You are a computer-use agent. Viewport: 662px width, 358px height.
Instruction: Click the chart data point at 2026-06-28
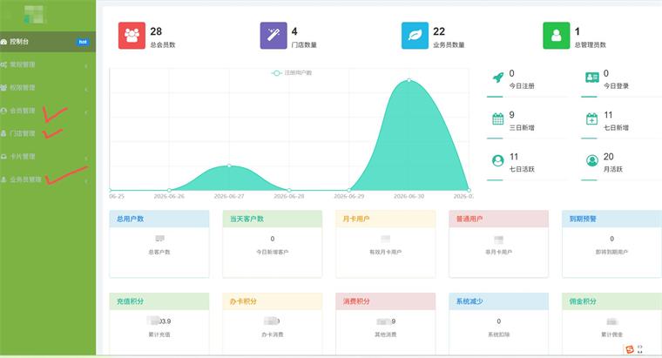click(289, 190)
